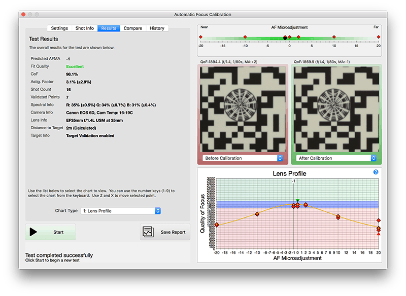Select the black current-position dot on AF Microadjustment bar
Image resolution: width=406 pixels, height=296 pixels.
click(x=285, y=38)
